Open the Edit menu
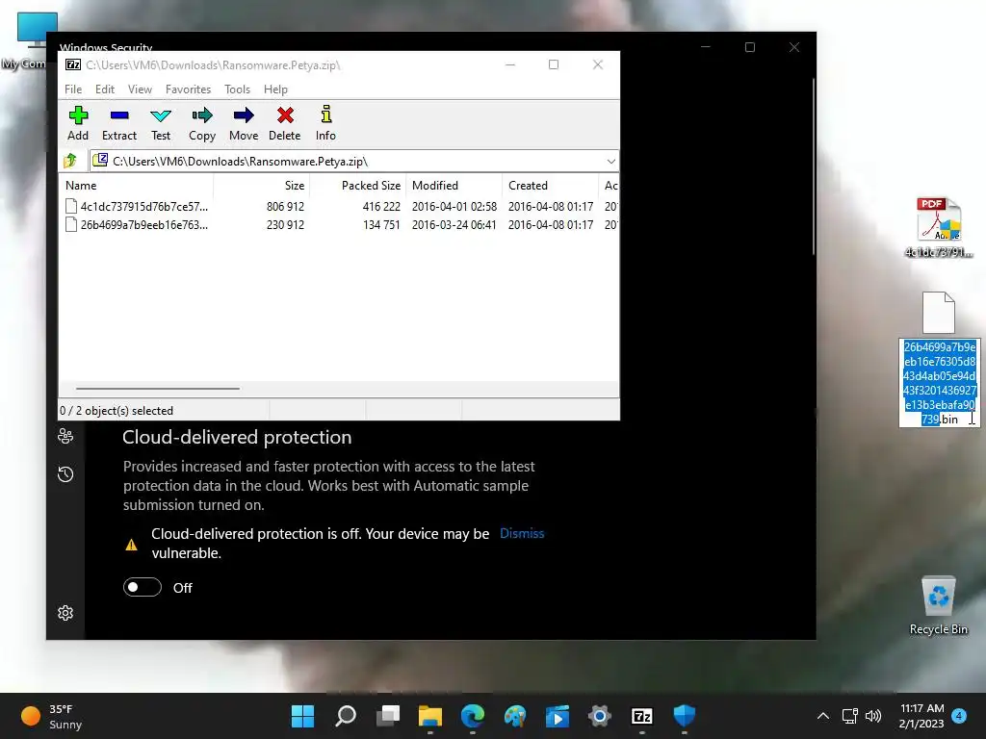Viewport: 986px width, 739px height. (104, 89)
